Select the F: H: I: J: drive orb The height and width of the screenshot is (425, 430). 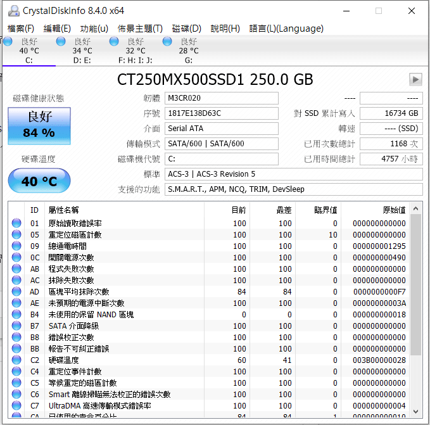(114, 42)
